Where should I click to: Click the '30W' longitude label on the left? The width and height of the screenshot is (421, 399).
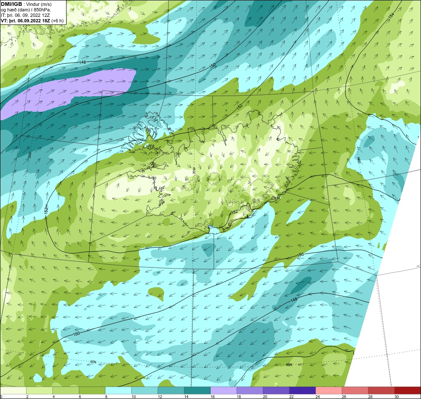pyautogui.click(x=30, y=155)
